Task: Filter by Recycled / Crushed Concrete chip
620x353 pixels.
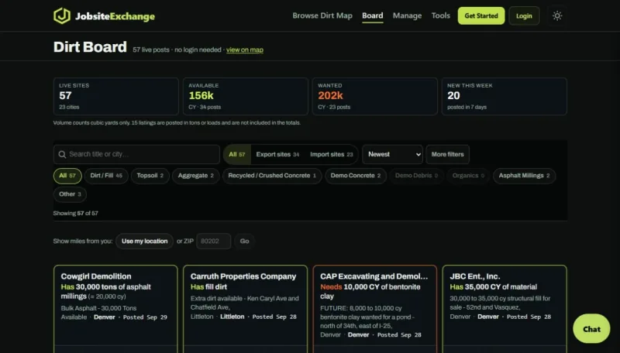Action: pyautogui.click(x=272, y=176)
